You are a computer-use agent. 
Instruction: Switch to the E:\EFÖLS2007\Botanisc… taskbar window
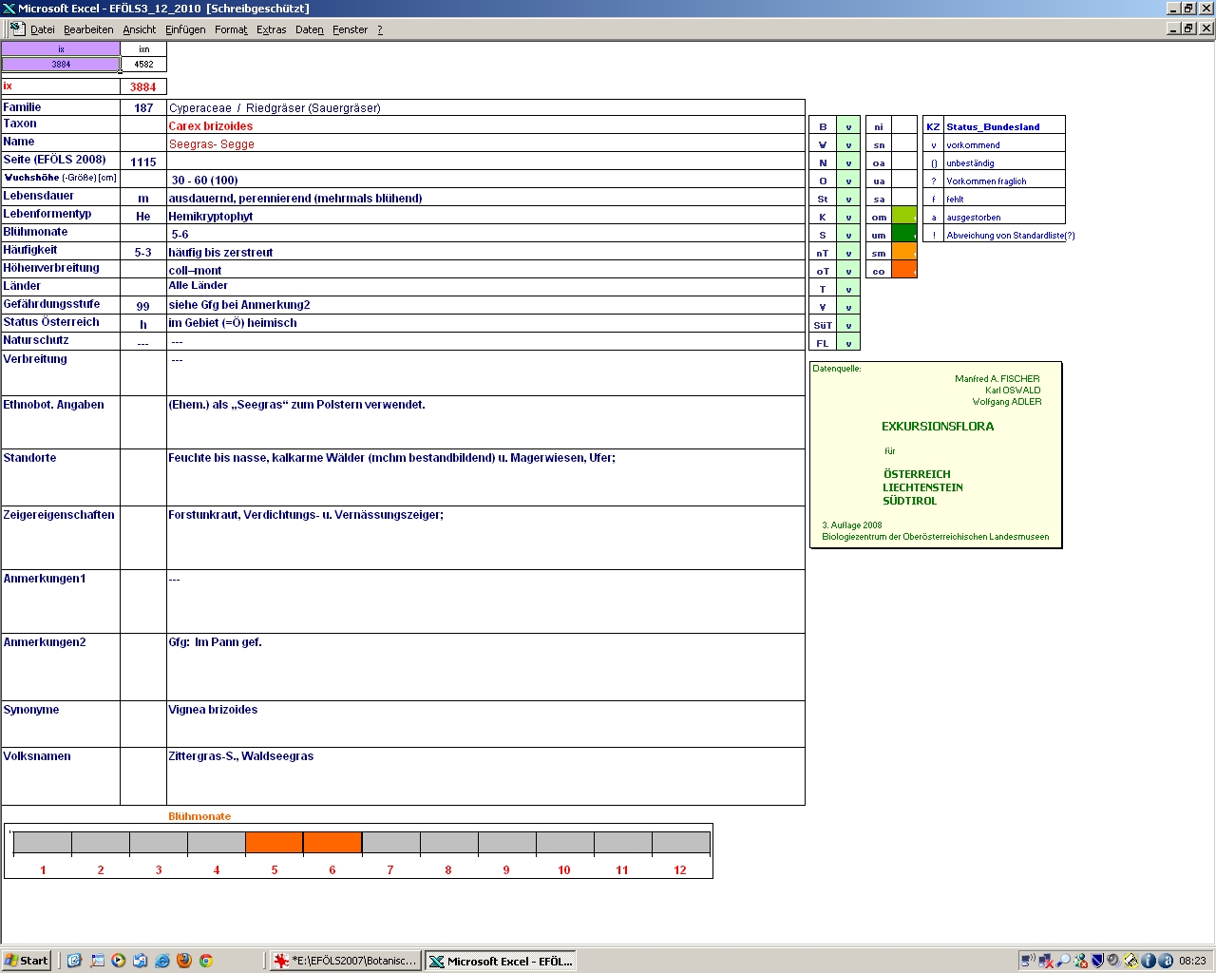click(344, 961)
